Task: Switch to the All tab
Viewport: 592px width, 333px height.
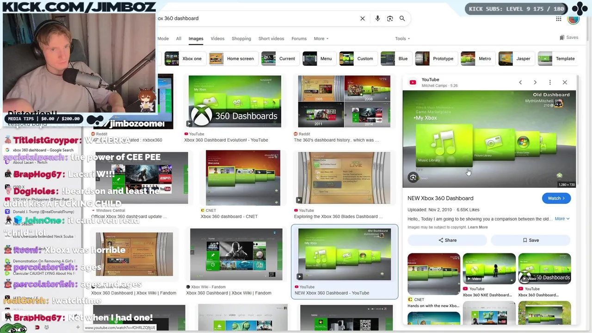Action: (x=179, y=39)
